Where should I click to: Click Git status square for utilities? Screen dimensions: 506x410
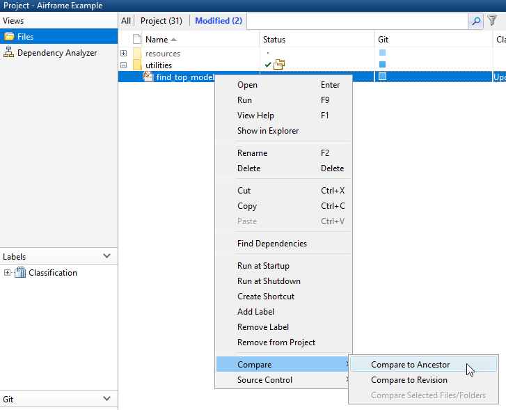click(382, 65)
